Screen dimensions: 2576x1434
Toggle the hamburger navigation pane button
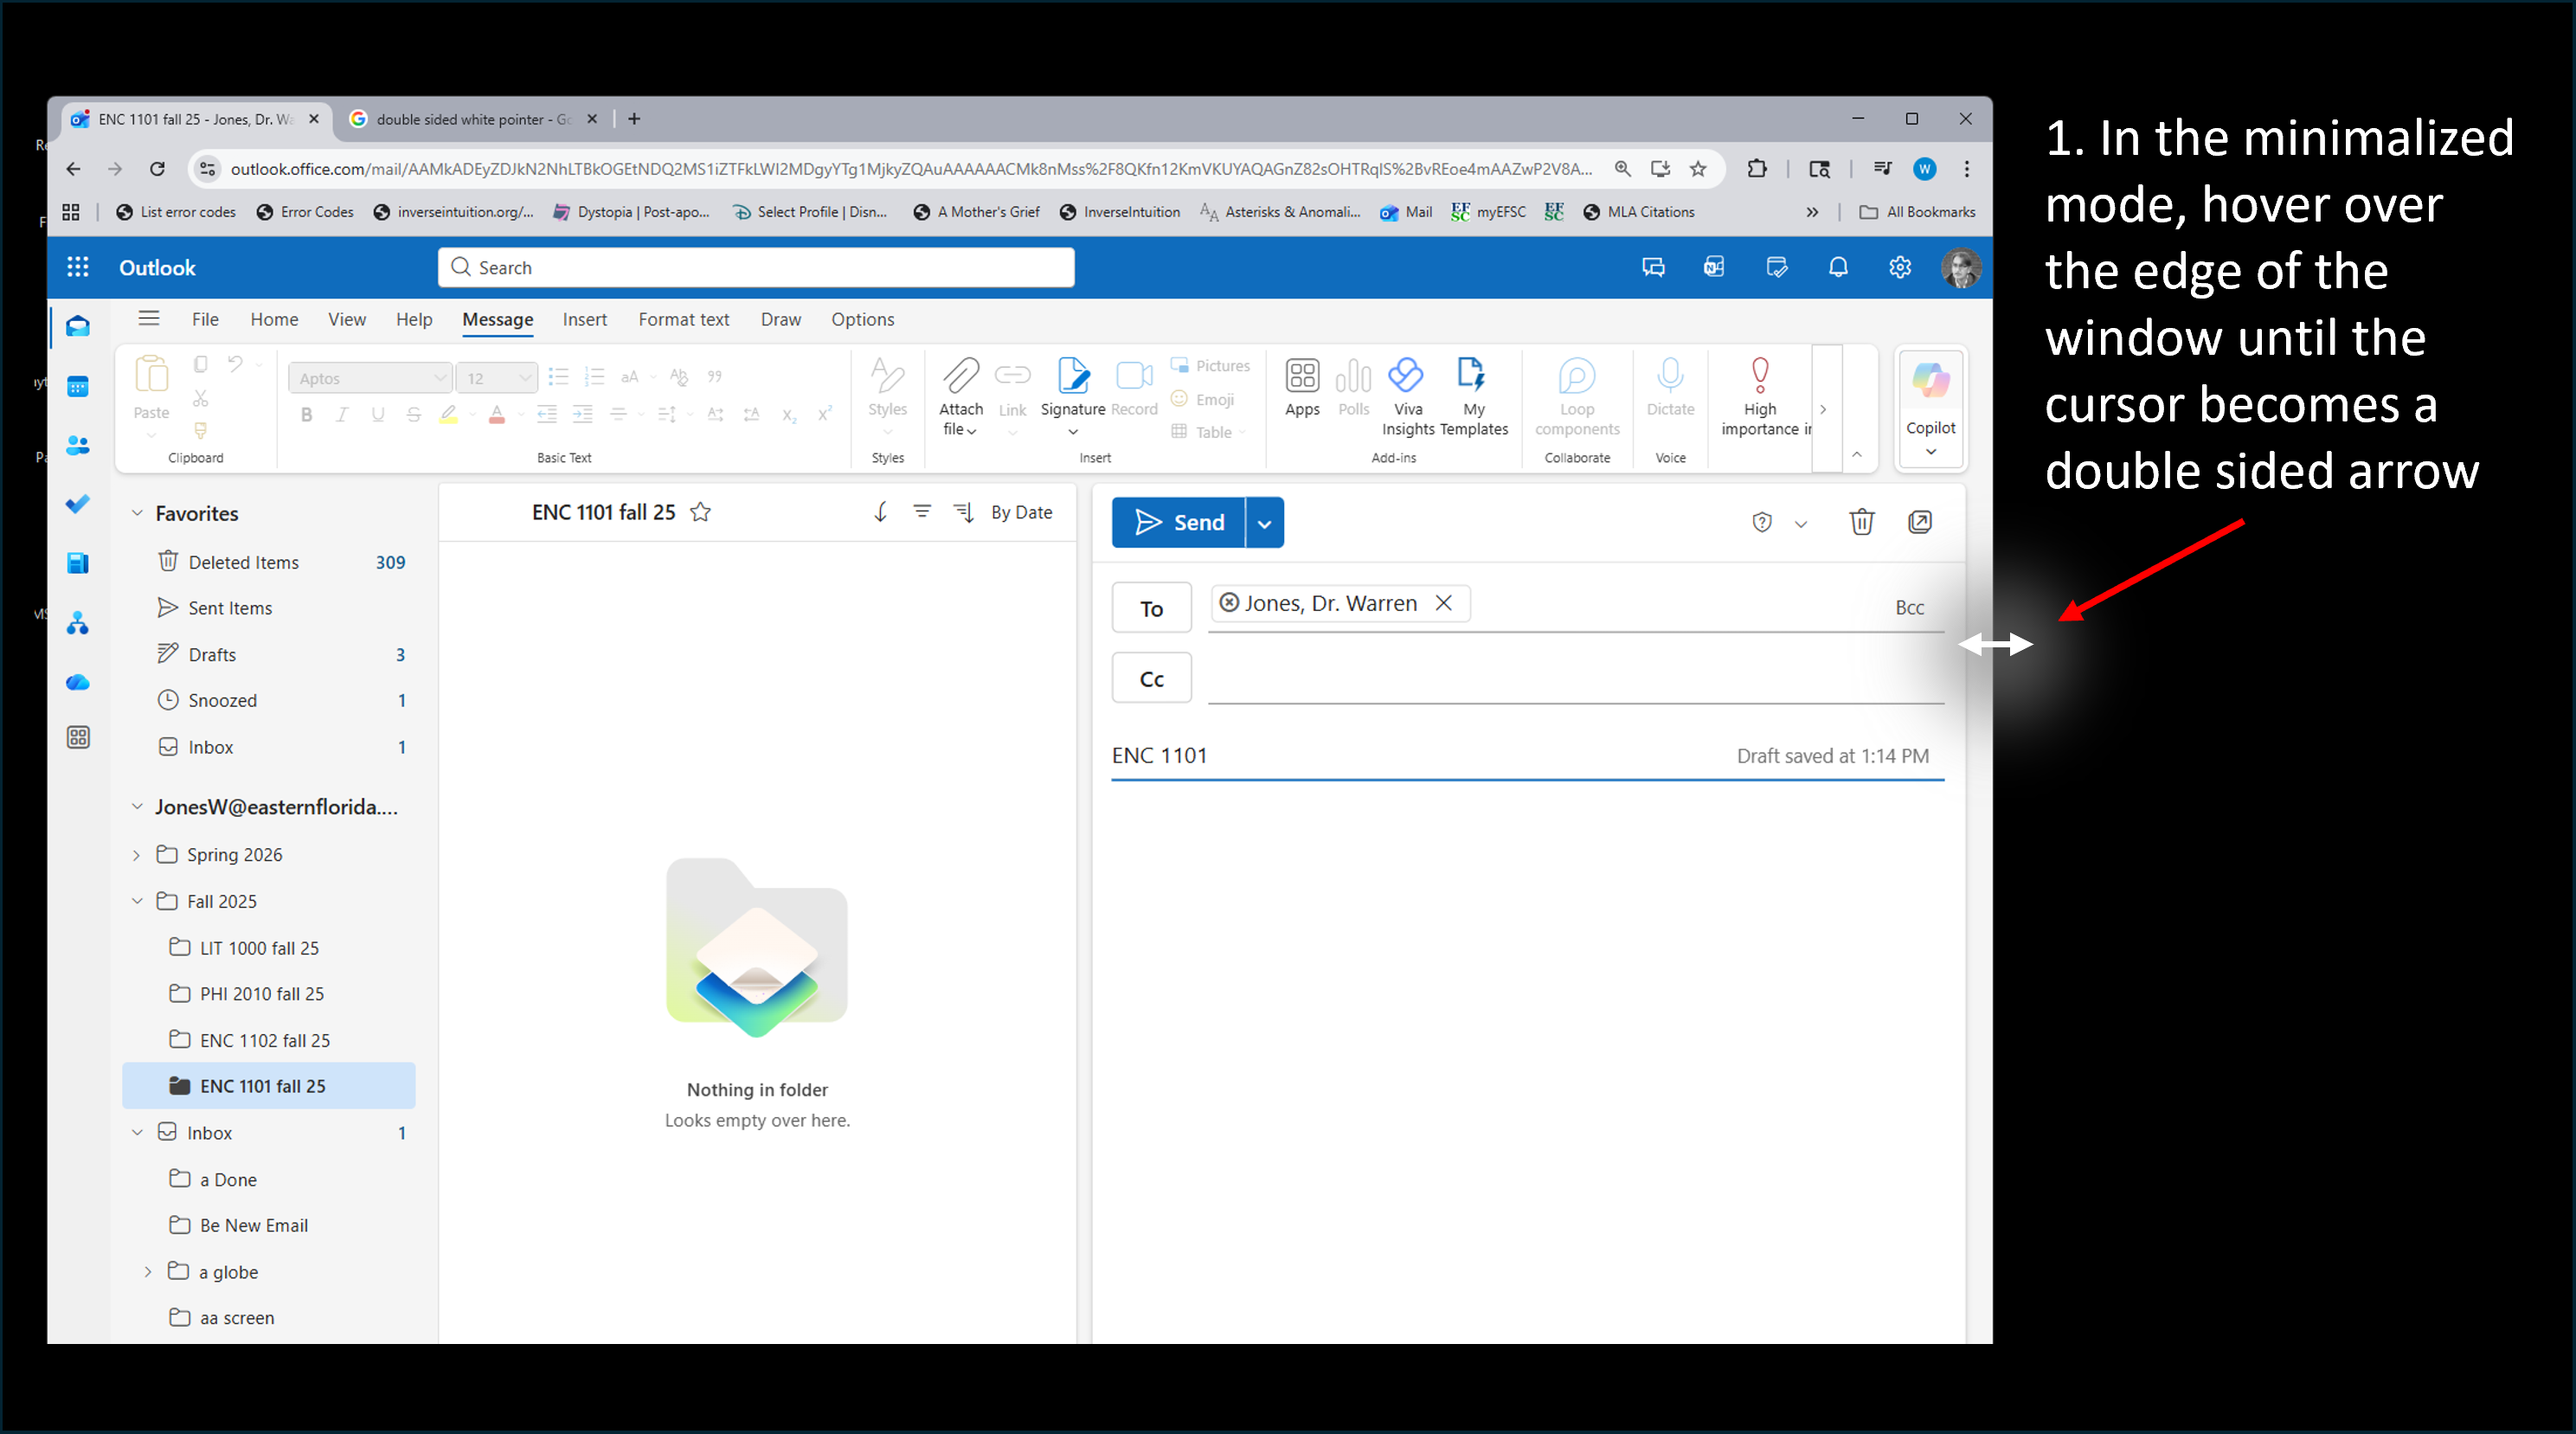149,318
